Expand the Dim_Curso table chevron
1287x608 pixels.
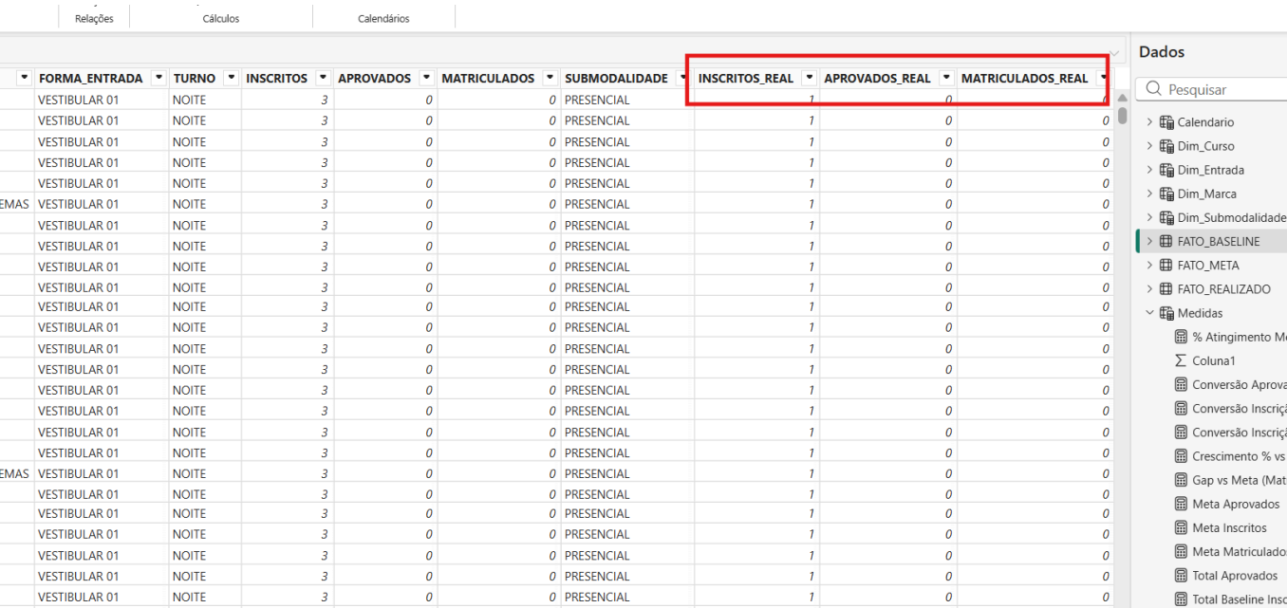click(1149, 146)
